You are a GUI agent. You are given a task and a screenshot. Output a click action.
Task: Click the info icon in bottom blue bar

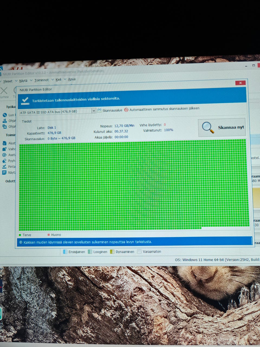[x=21, y=242]
